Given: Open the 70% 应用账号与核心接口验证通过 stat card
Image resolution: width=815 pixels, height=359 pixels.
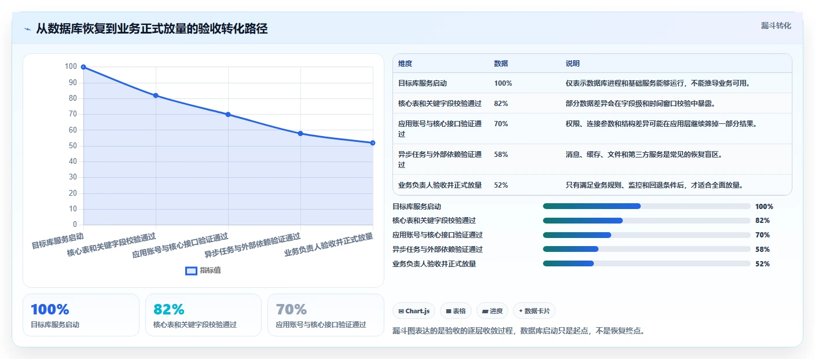Looking at the screenshot, I should click(326, 315).
